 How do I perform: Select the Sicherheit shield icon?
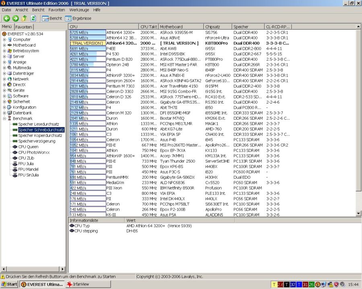tap(10, 102)
